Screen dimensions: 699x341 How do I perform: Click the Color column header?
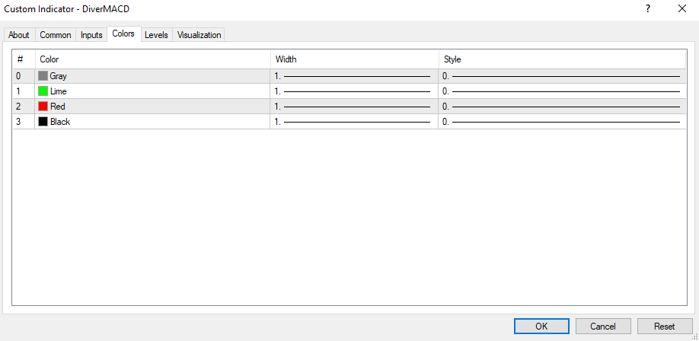[x=152, y=59]
